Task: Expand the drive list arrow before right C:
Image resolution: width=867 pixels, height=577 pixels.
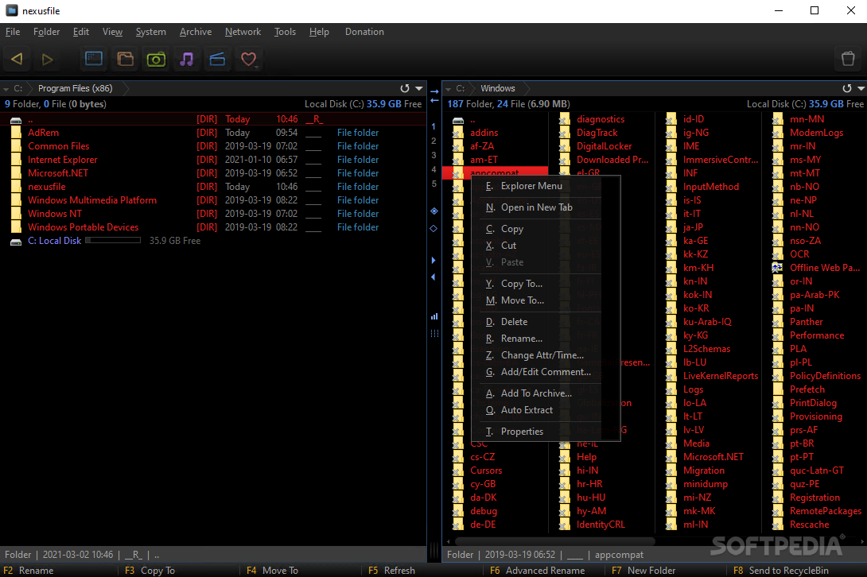Action: coord(449,88)
